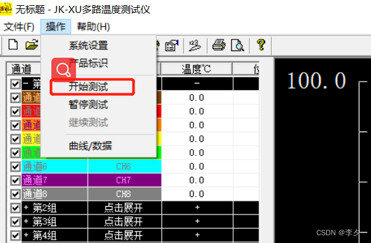Uncheck the 通道6 checkbox
This screenshot has height=243, width=371.
[16, 167]
